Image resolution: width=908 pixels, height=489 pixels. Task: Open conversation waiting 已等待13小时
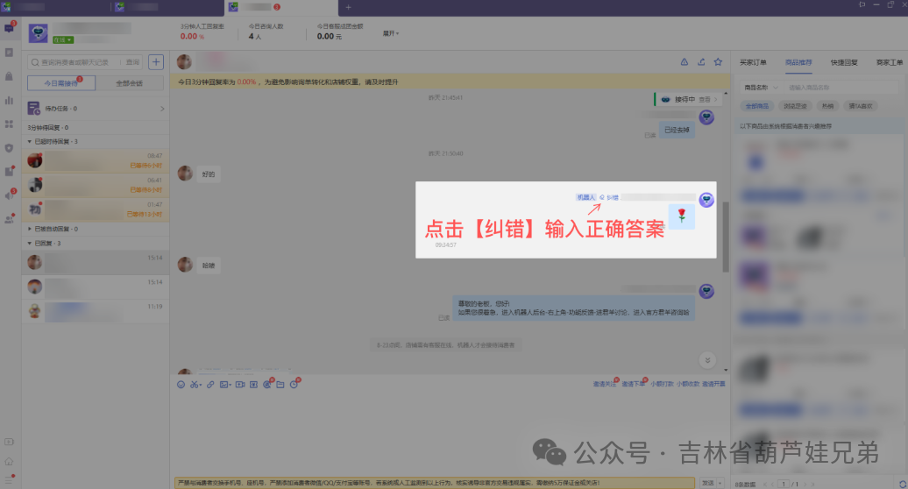(x=96, y=209)
